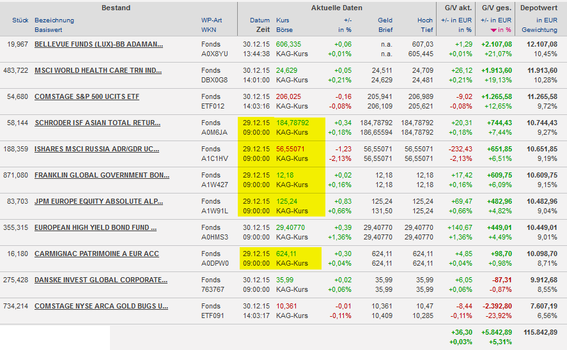Click the pink sort arrow in G/V ges.

[493, 30]
